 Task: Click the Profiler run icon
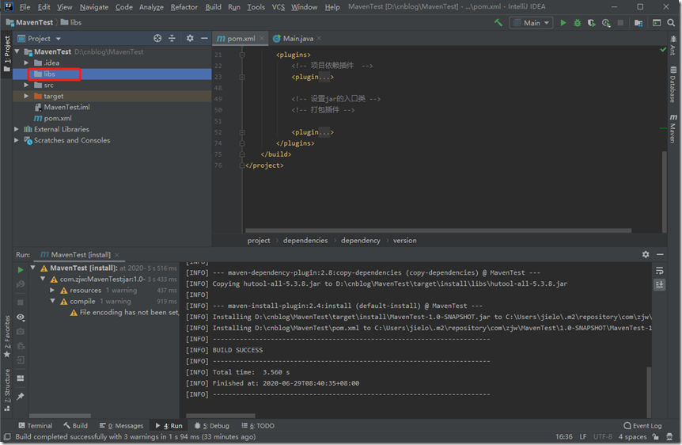606,23
